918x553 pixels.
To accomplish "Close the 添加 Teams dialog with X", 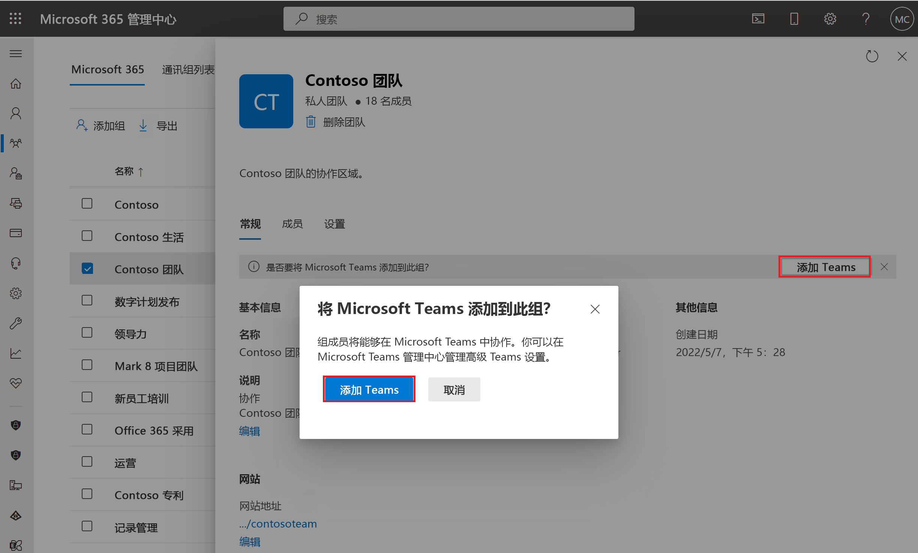I will point(595,309).
